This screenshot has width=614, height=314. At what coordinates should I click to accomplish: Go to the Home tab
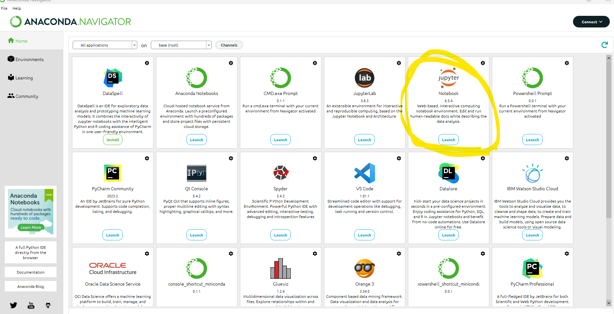[31, 41]
